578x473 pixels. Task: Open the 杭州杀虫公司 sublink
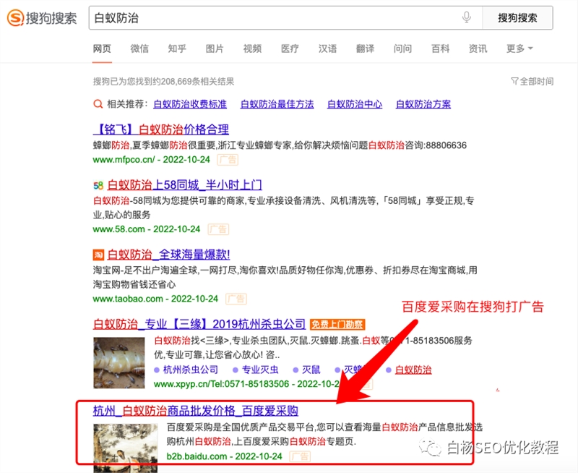tap(191, 370)
